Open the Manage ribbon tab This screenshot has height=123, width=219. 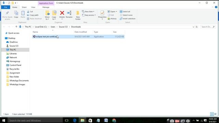46,7
